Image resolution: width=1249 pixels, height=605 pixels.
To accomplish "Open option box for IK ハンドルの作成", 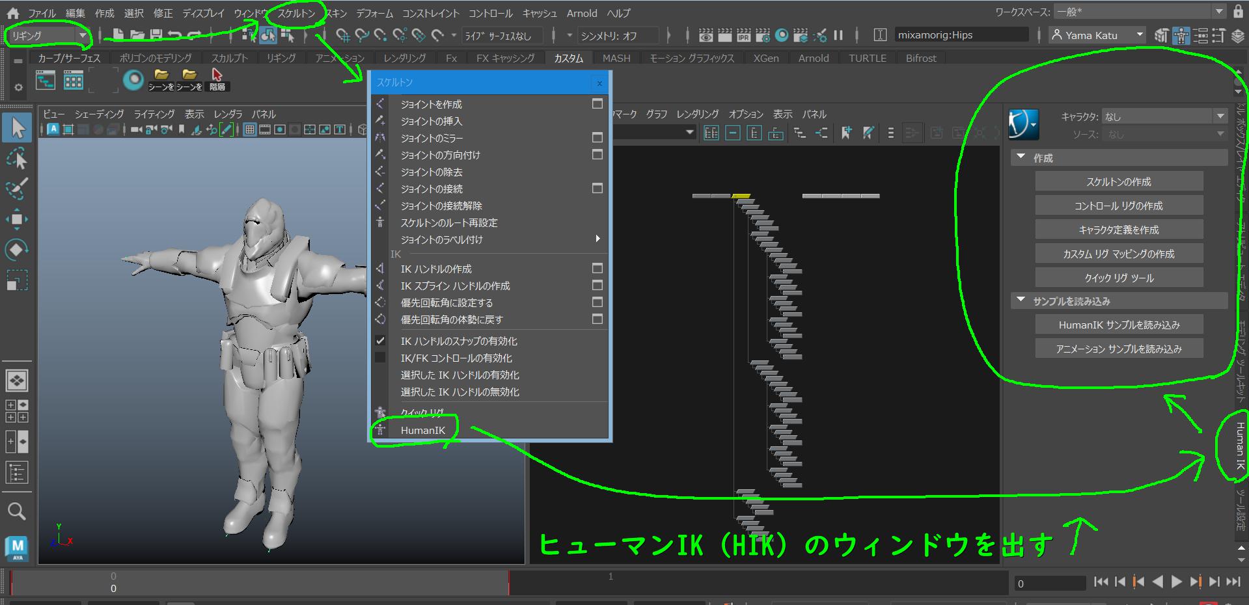I will 597,268.
